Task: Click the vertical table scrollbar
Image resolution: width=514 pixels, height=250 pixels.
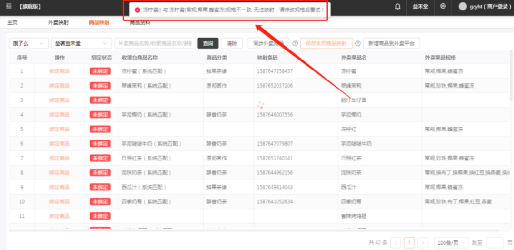Action: pos(511,75)
